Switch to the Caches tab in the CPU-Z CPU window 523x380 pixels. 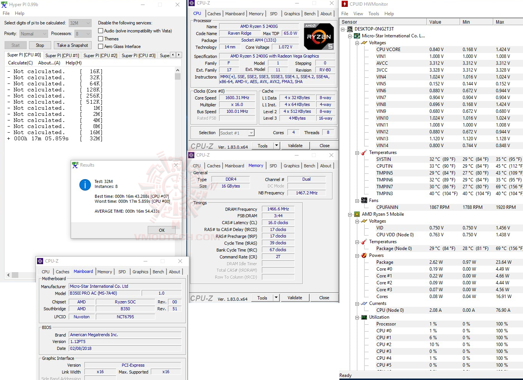214,13
